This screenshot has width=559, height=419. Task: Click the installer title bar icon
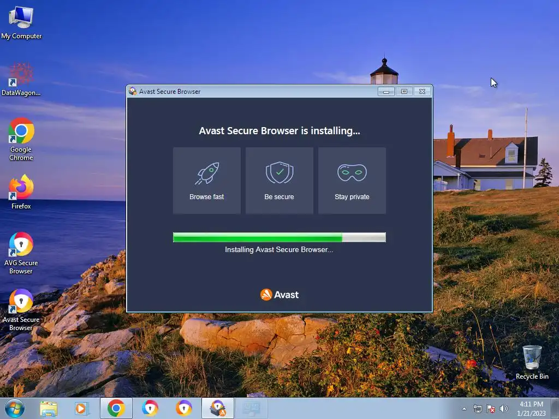(x=133, y=91)
